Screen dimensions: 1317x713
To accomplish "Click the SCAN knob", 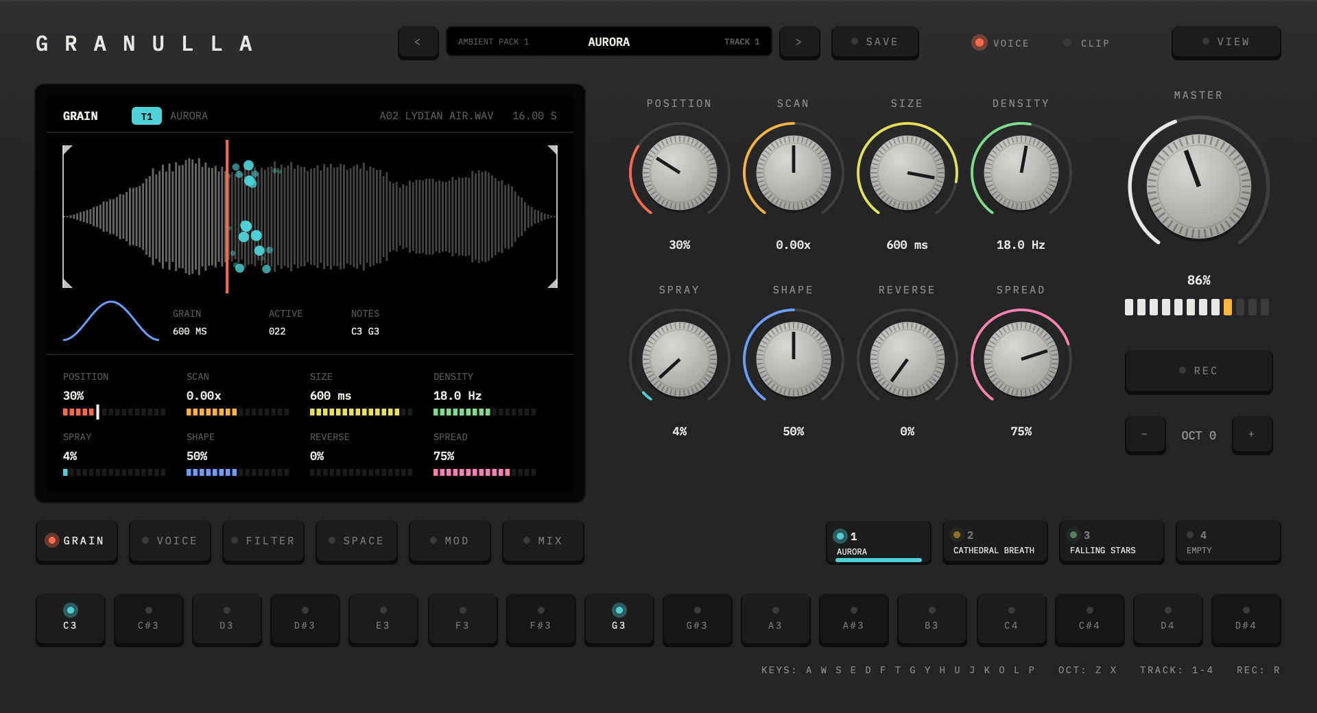I will click(794, 173).
